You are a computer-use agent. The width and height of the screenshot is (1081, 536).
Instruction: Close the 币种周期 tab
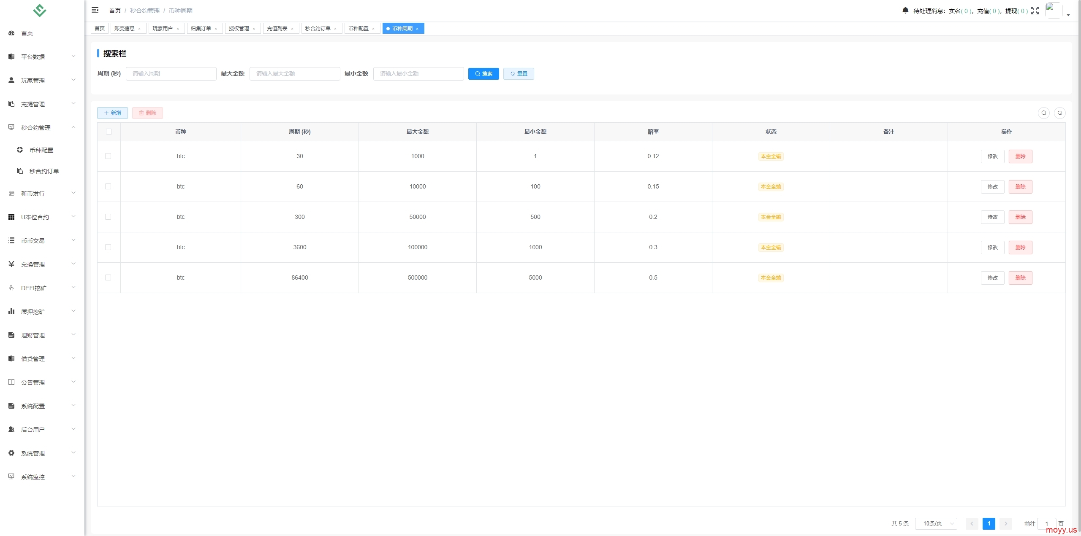(x=417, y=29)
